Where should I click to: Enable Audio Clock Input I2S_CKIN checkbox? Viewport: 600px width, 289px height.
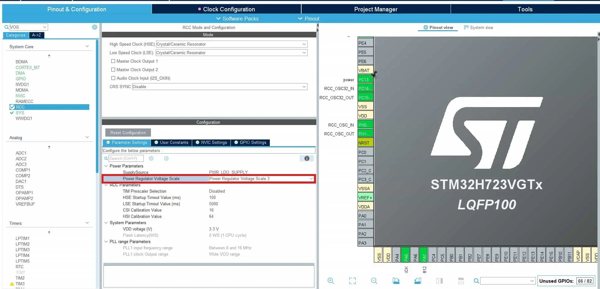click(113, 78)
